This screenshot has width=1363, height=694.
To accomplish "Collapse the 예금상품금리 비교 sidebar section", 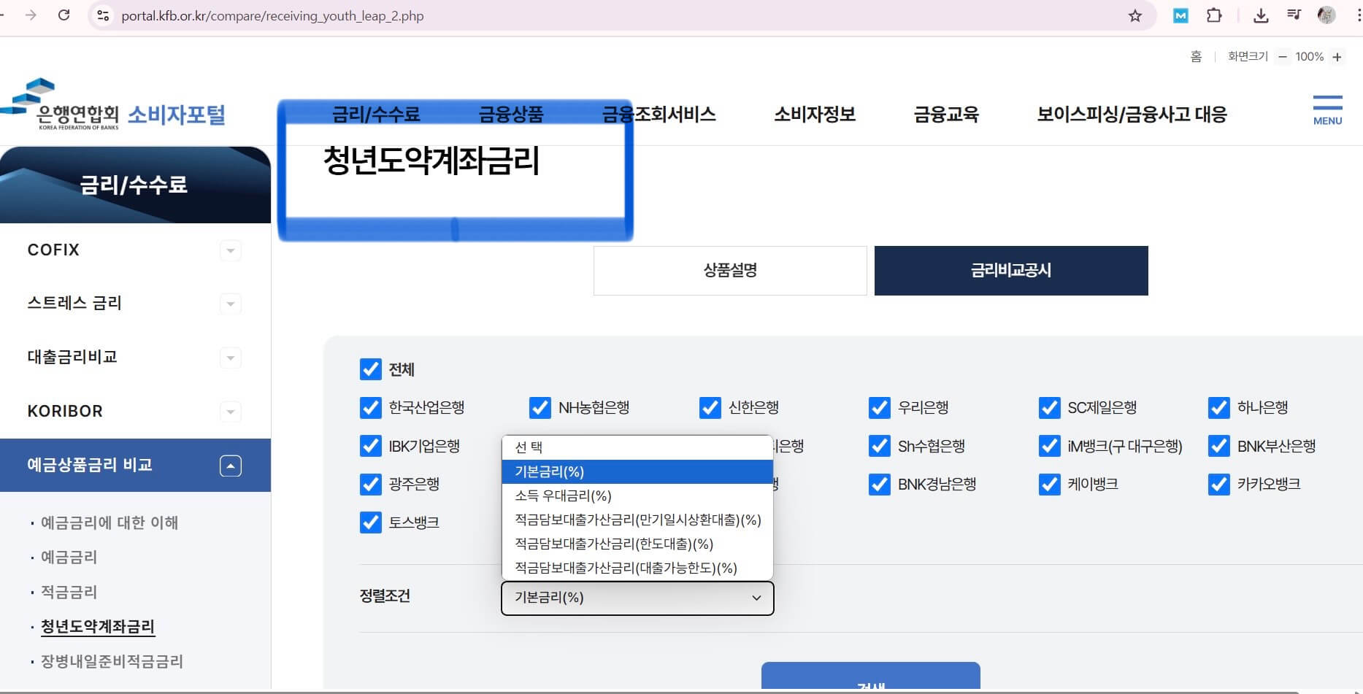I will (231, 465).
